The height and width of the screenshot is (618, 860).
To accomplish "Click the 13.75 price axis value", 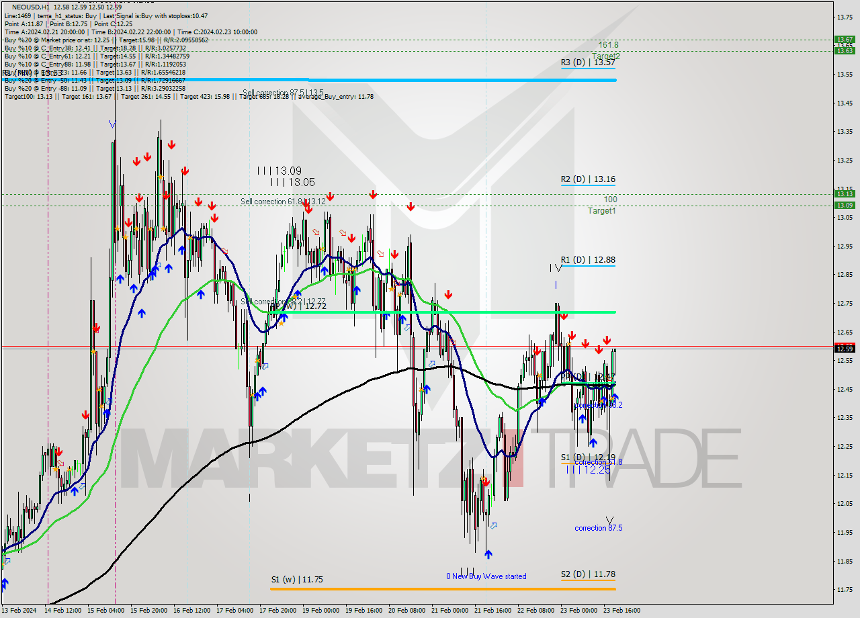I will coord(845,17).
